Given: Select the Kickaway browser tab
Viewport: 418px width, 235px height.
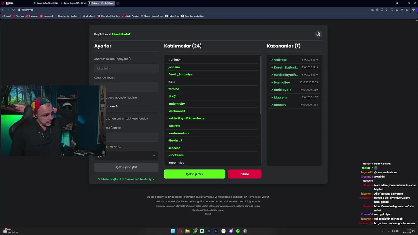Looking at the screenshot, I should click(x=101, y=3).
